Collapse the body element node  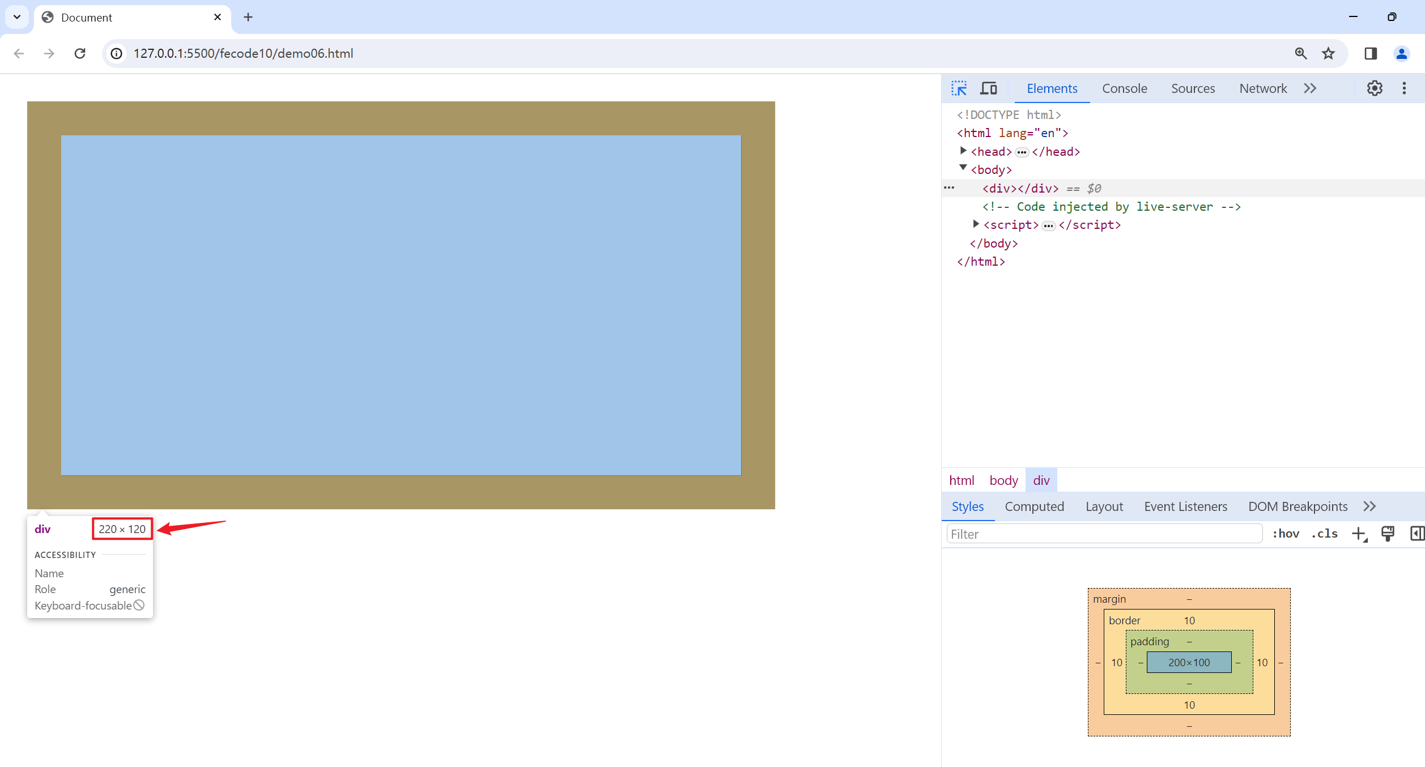point(962,168)
